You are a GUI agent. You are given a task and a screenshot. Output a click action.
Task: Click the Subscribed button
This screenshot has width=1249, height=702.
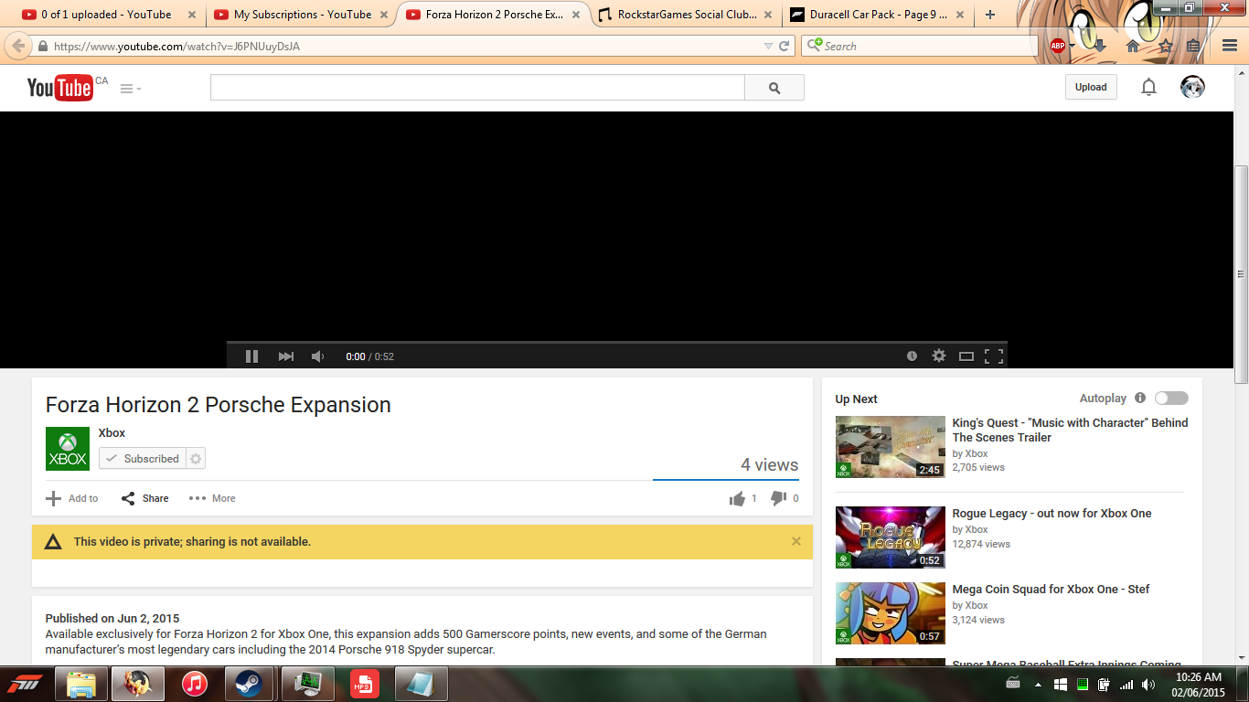pyautogui.click(x=142, y=459)
